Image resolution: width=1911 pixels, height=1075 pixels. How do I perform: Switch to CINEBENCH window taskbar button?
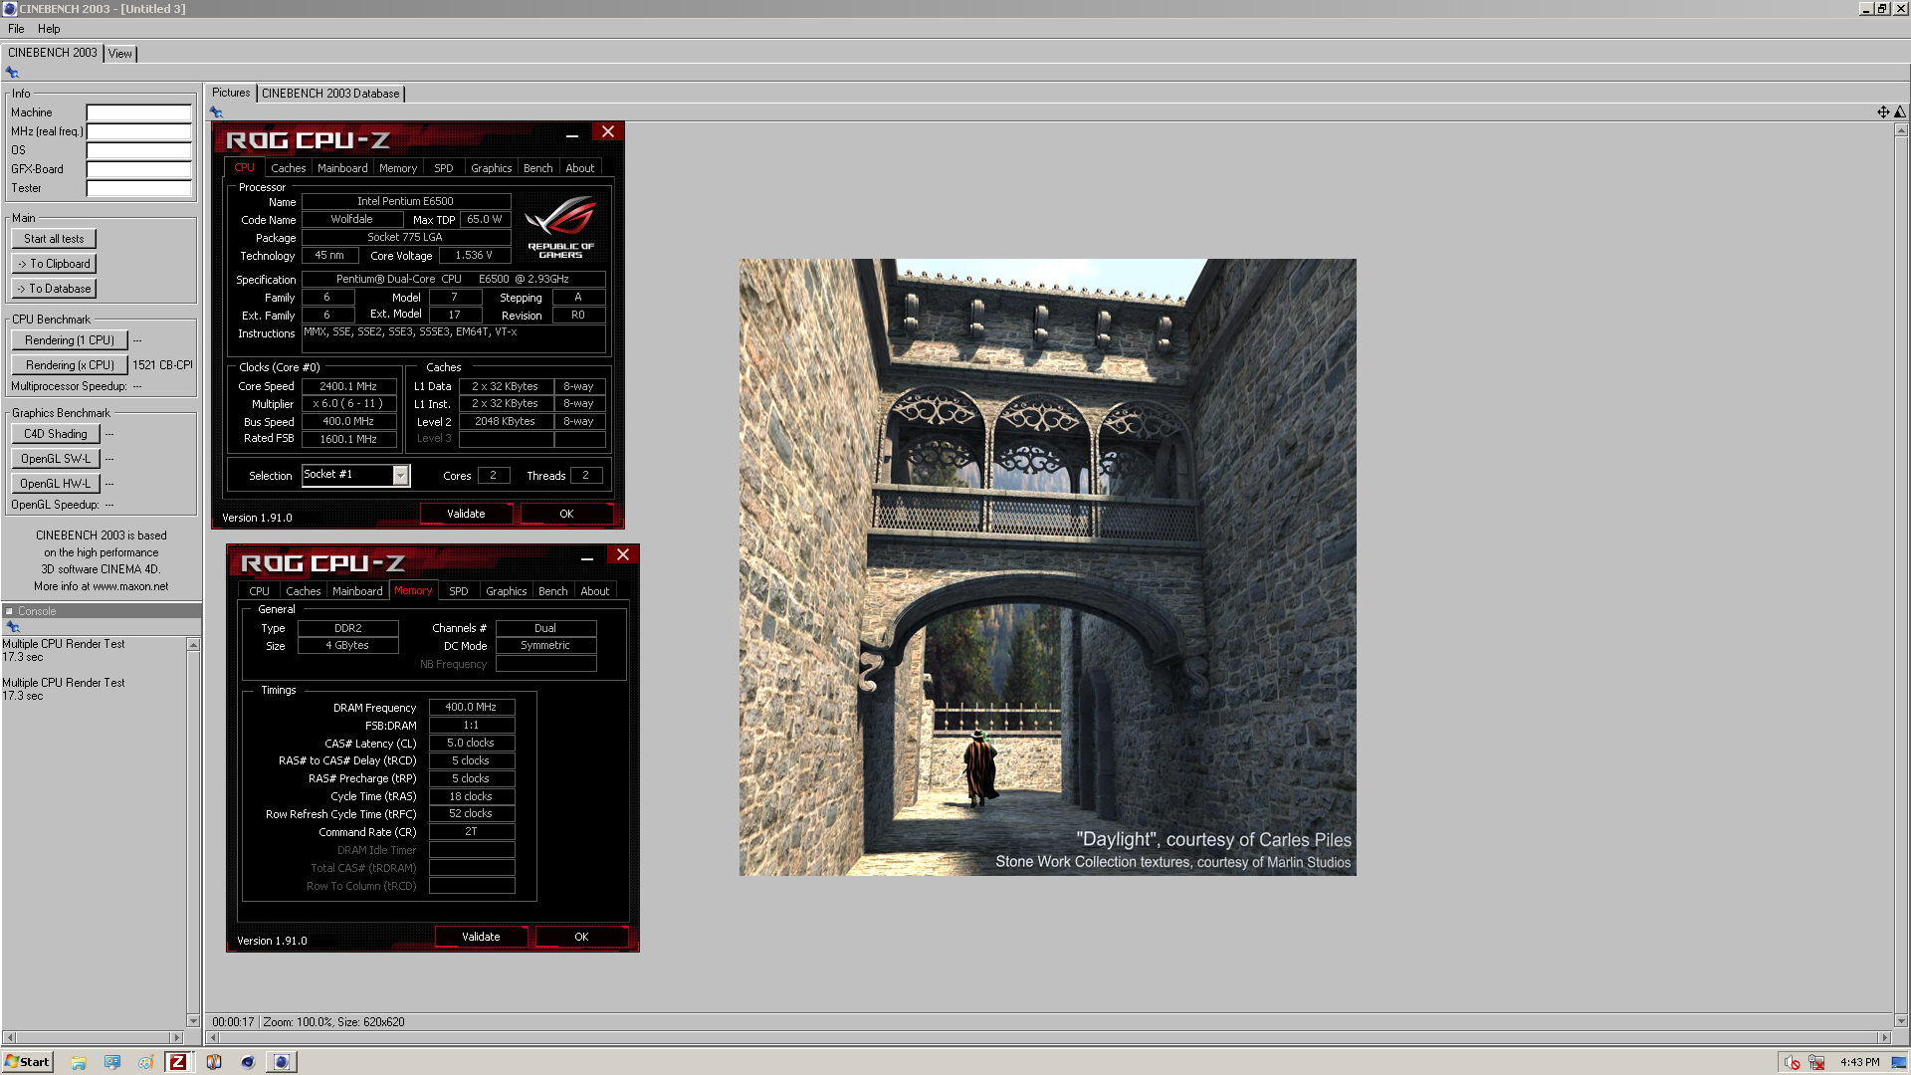click(282, 1062)
